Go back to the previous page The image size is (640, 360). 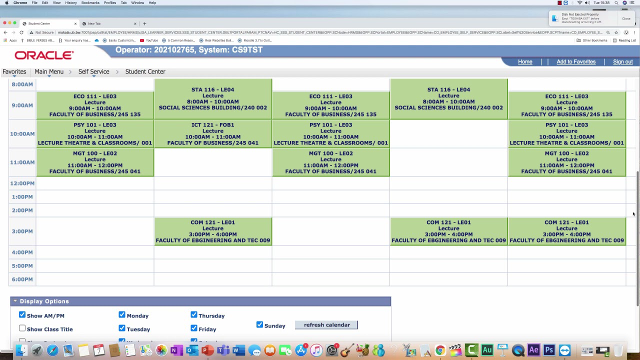point(5,32)
